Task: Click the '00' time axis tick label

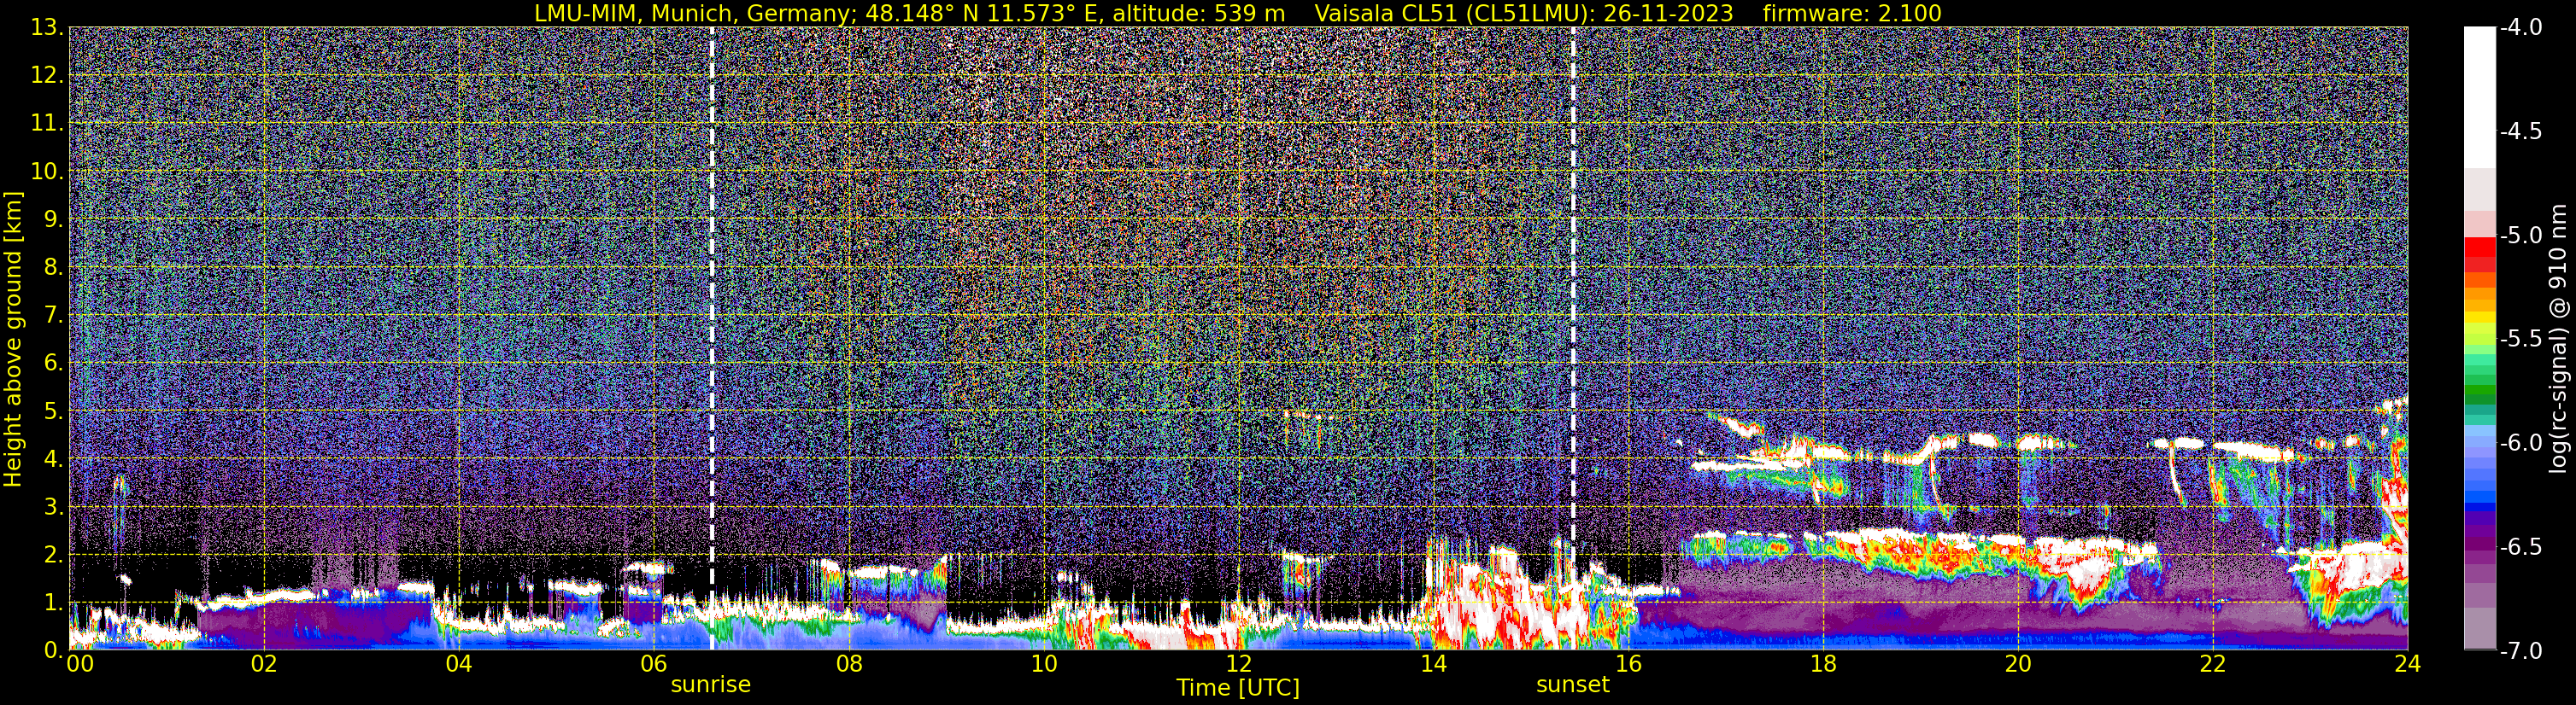Action: [80, 665]
